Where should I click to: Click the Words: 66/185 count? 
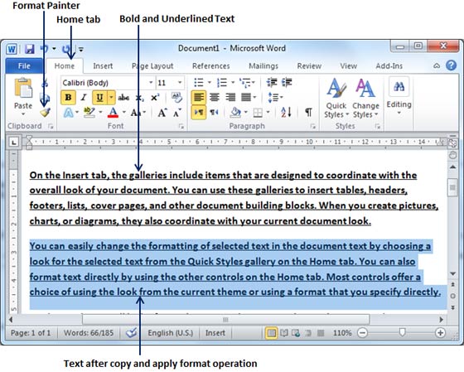89,333
